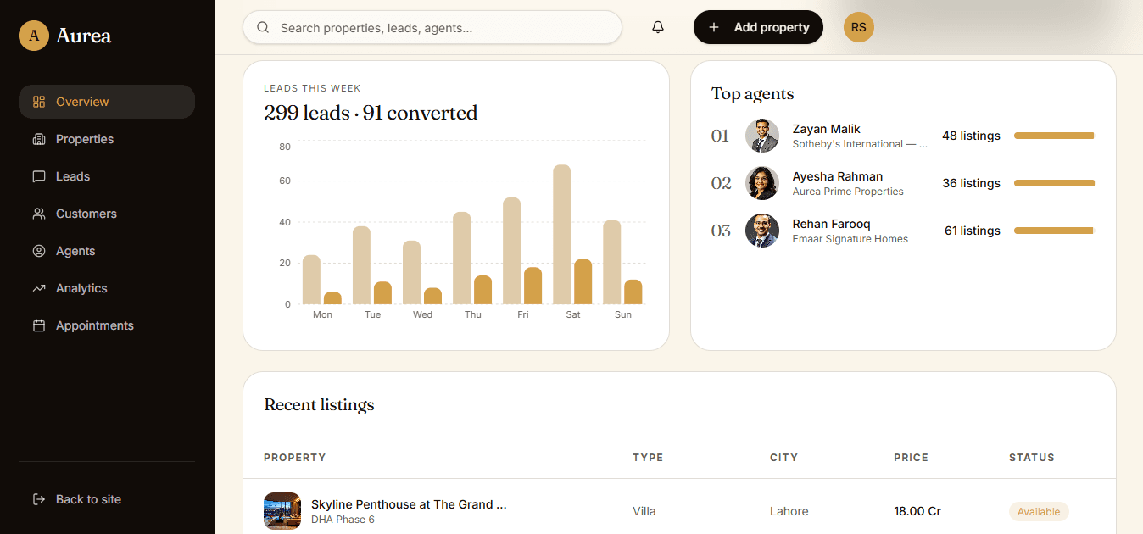The width and height of the screenshot is (1143, 534).
Task: Click the Agents person-circle icon
Action: [x=39, y=251]
